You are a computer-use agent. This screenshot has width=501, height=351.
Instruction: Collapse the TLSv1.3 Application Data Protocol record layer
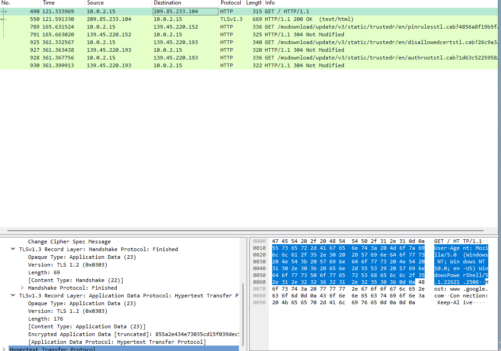(x=13, y=296)
